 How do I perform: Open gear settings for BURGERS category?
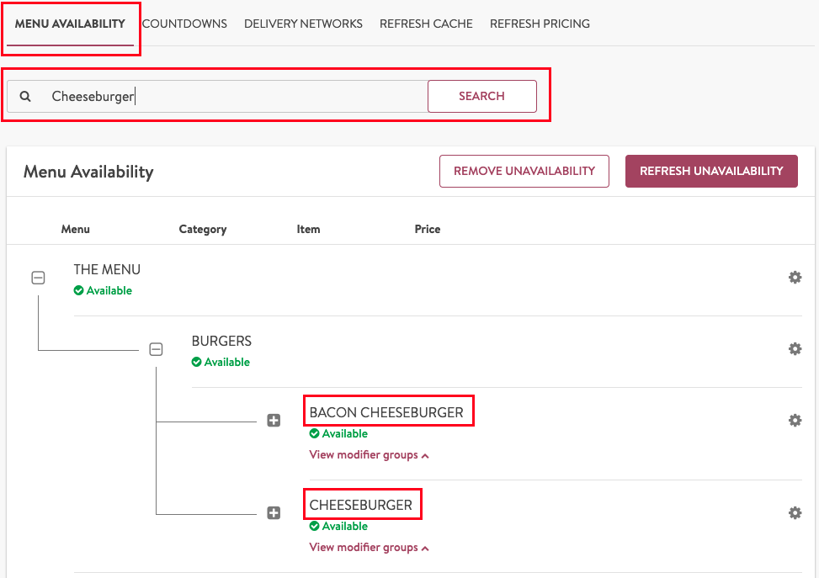click(795, 349)
